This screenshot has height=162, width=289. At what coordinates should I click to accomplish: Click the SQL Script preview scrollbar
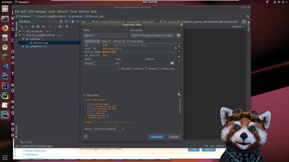pyautogui.click(x=180, y=106)
